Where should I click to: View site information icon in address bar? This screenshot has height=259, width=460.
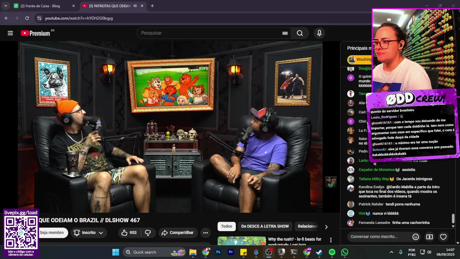(x=39, y=18)
